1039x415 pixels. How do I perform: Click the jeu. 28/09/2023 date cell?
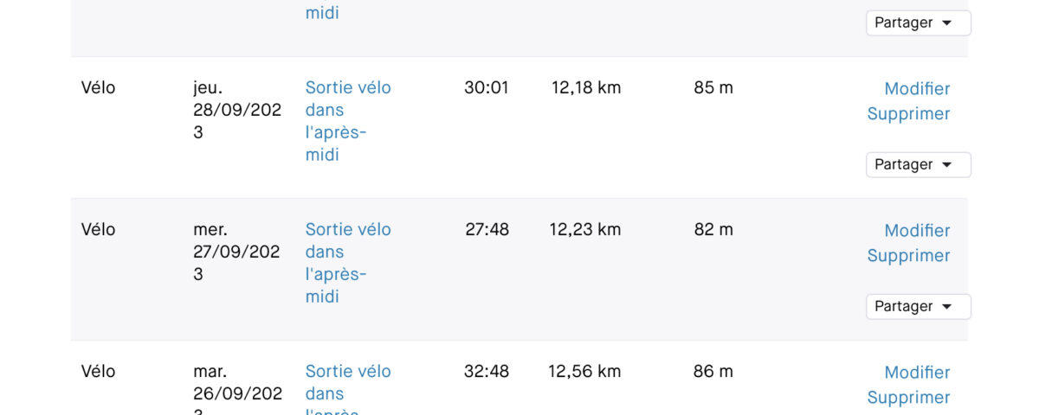point(237,110)
